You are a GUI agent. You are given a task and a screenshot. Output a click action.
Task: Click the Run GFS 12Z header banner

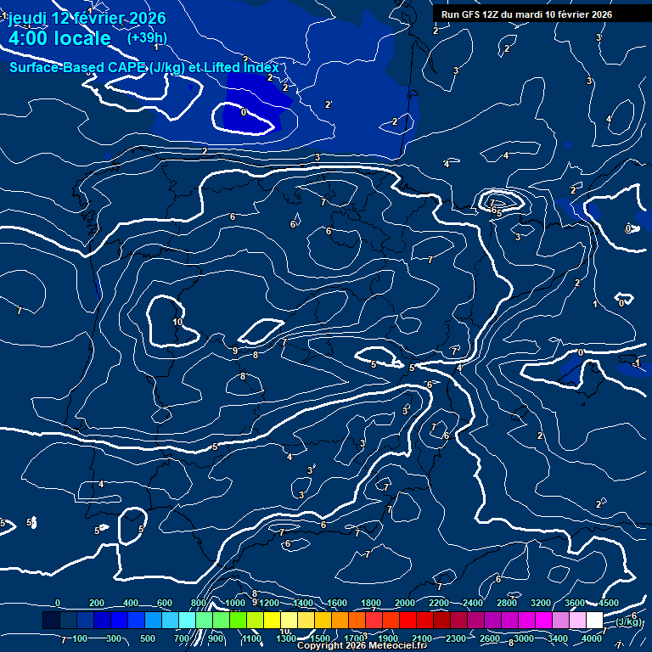(x=526, y=14)
